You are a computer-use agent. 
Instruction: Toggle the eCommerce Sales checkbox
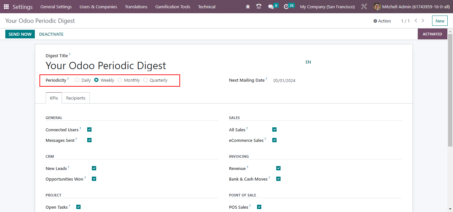click(x=274, y=140)
